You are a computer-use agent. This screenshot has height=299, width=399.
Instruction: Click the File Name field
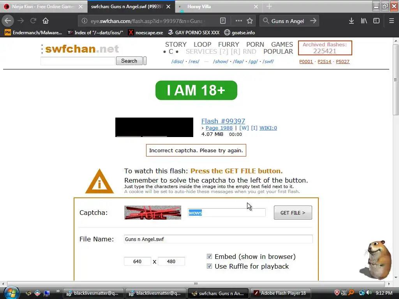(218, 239)
